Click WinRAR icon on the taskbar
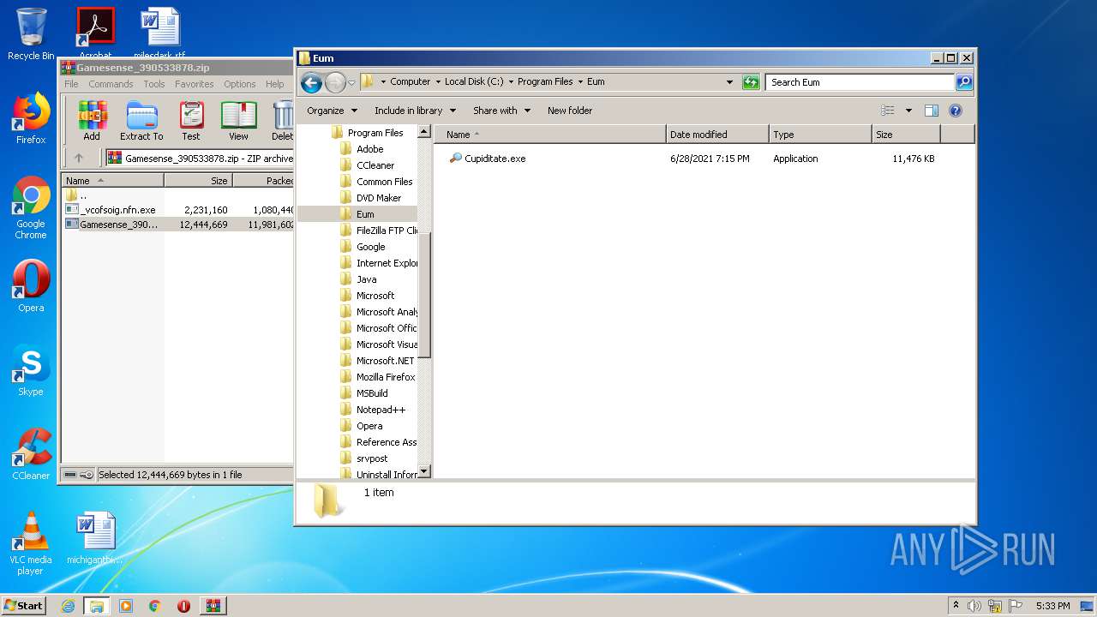The height and width of the screenshot is (617, 1097). pyautogui.click(x=213, y=606)
